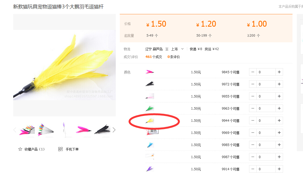
Task: Show previous thumbnails with left arrow
Action: 15,130
